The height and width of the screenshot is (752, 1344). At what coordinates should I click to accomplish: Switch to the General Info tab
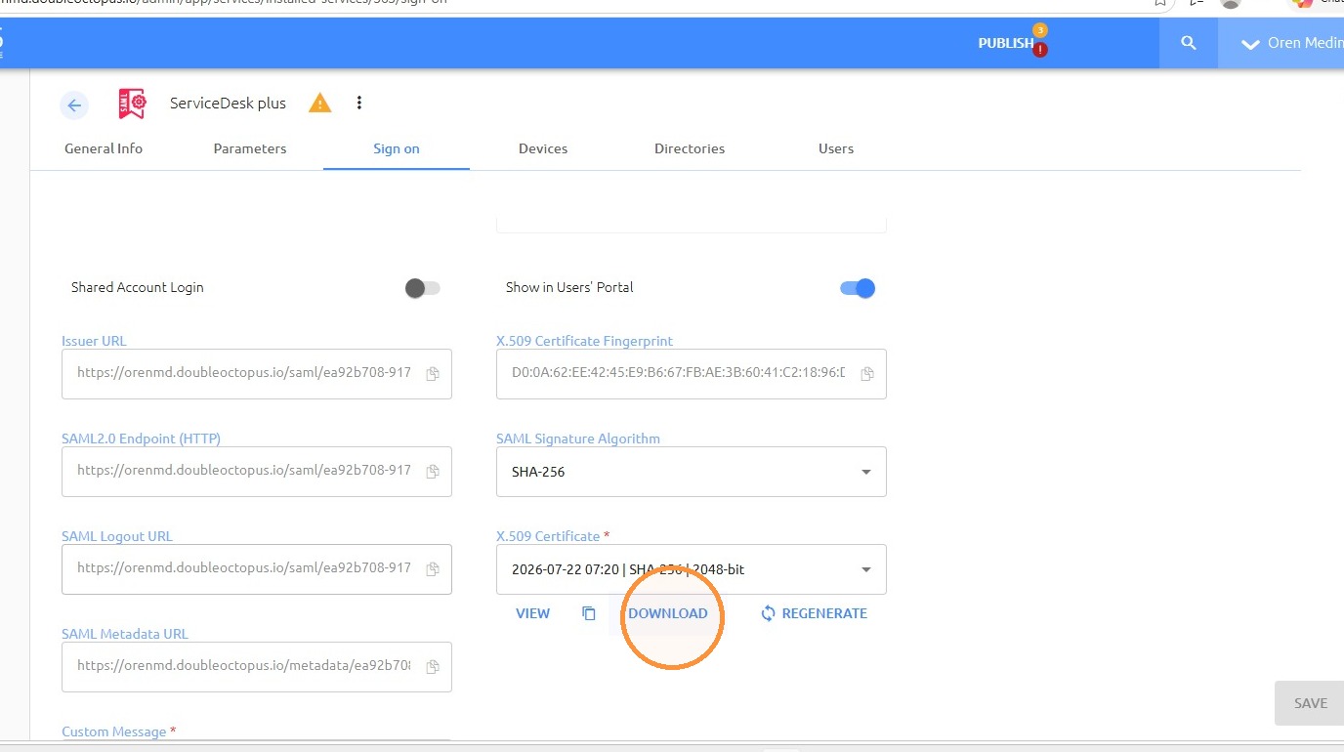pos(104,148)
